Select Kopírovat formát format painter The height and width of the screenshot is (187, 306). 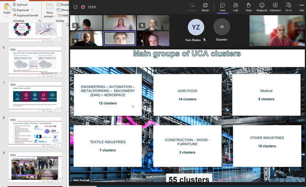pyautogui.click(x=25, y=15)
